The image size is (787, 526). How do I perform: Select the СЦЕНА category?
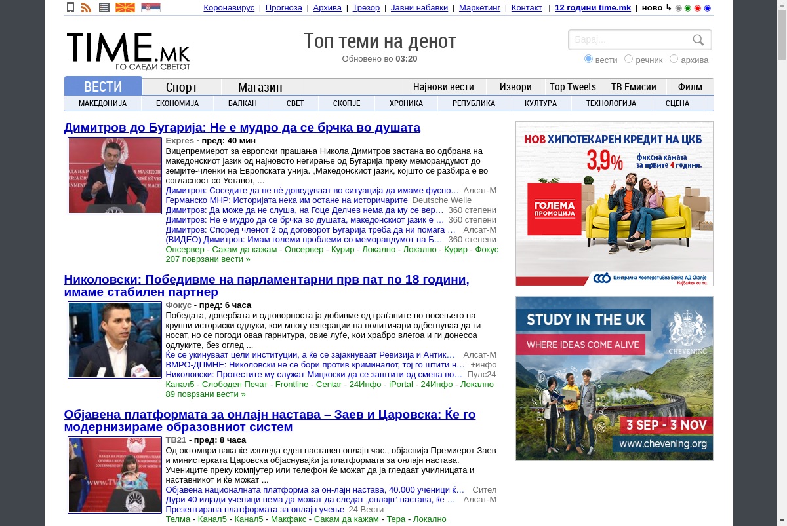point(677,103)
